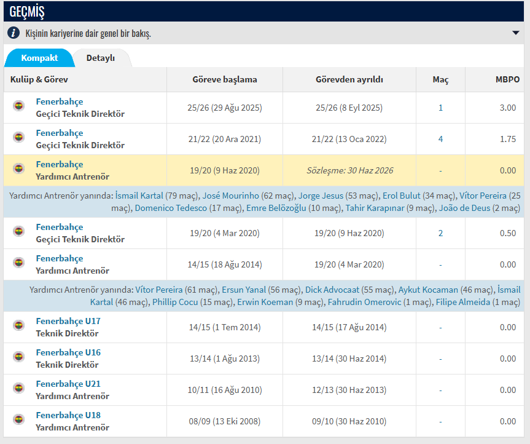Open the Fenerbahçe U16 club link
This screenshot has width=530, height=444.
pyautogui.click(x=68, y=352)
